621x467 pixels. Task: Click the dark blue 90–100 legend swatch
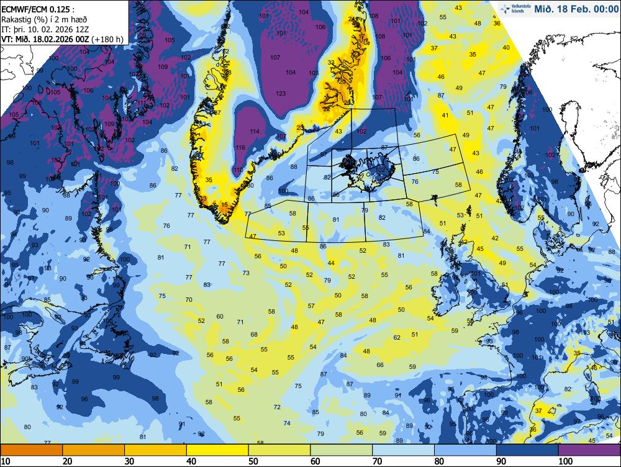pyautogui.click(x=527, y=450)
